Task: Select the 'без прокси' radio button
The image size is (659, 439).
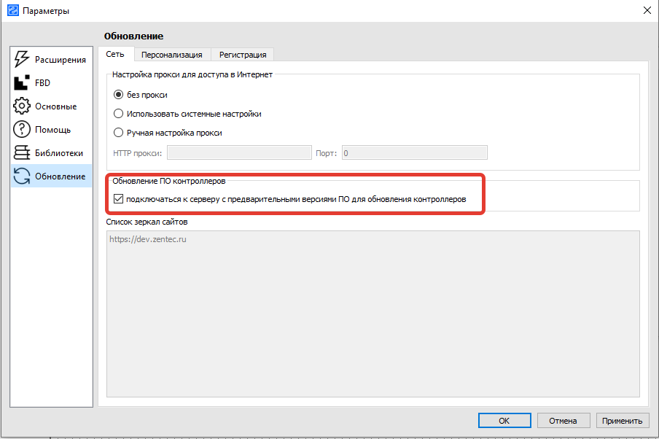Action: point(119,95)
